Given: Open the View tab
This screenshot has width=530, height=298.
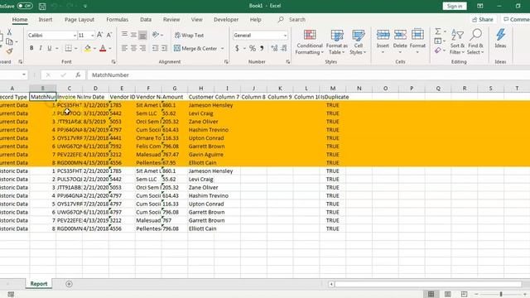Looking at the screenshot, I should (x=197, y=20).
